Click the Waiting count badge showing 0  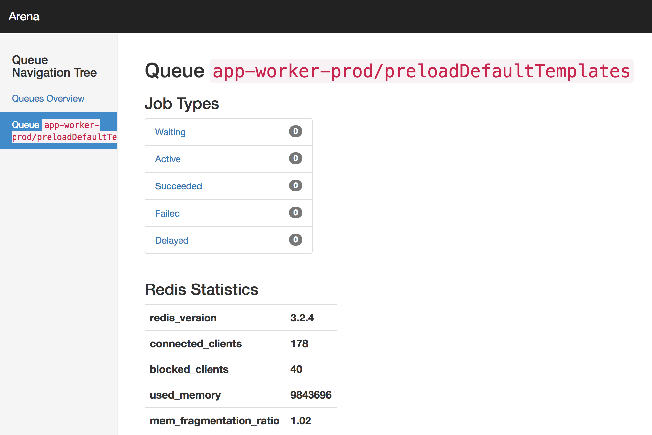click(x=296, y=131)
